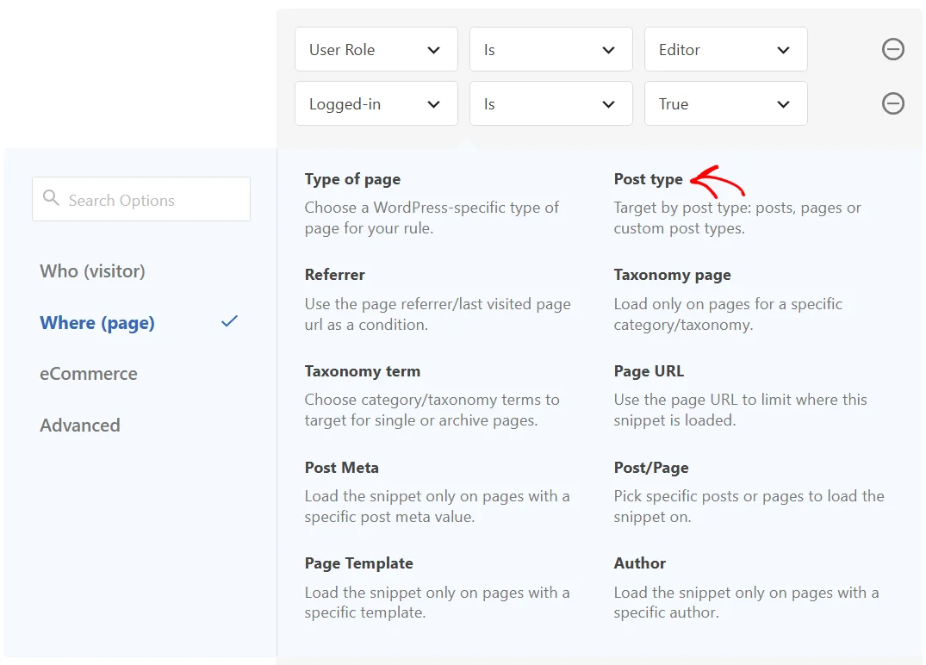
Task: Open the User Role dropdown
Action: 376,50
